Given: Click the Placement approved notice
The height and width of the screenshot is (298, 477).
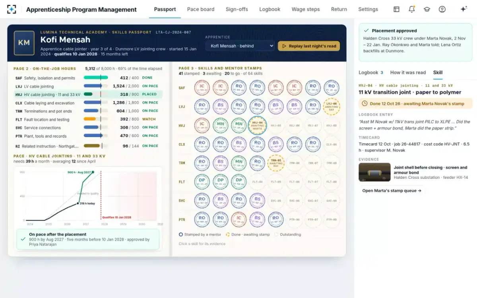Looking at the screenshot, I should pos(415,42).
